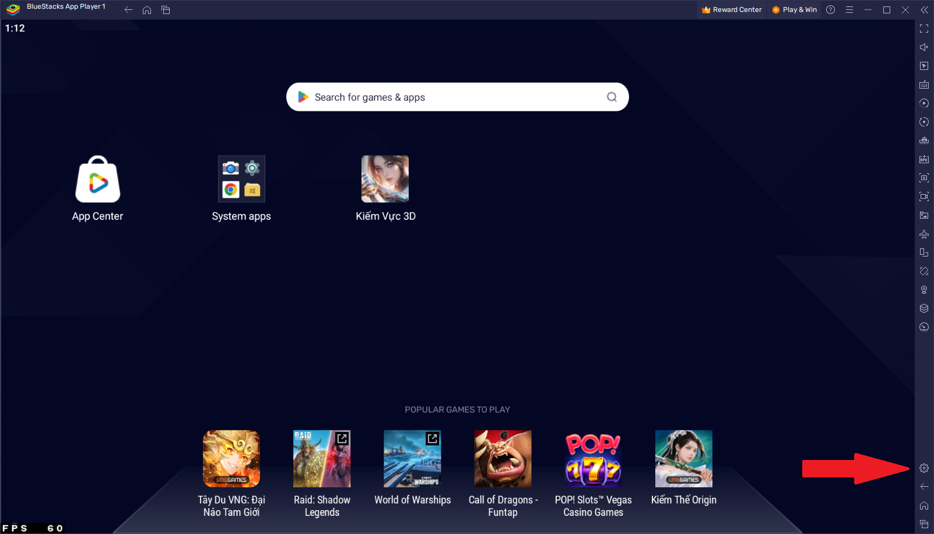This screenshot has height=534, width=934.
Task: Go home using bottom sidebar home icon
Action: 924,505
